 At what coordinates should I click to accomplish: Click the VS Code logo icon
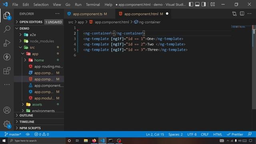[x=5, y=4]
